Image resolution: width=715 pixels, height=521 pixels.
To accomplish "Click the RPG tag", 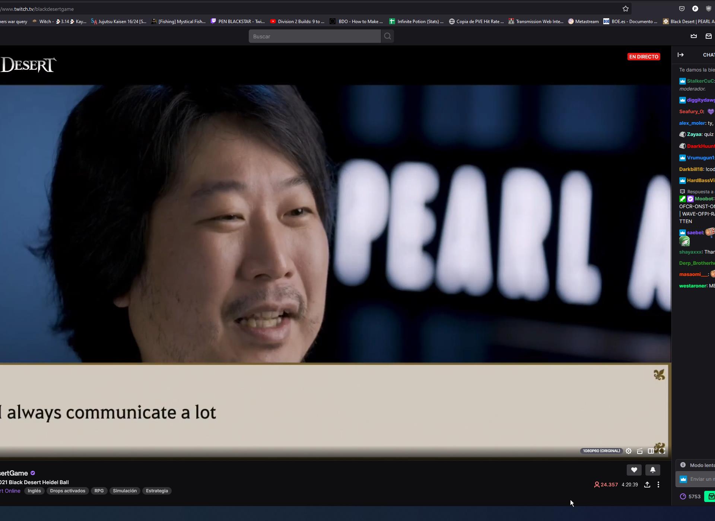I will [99, 491].
